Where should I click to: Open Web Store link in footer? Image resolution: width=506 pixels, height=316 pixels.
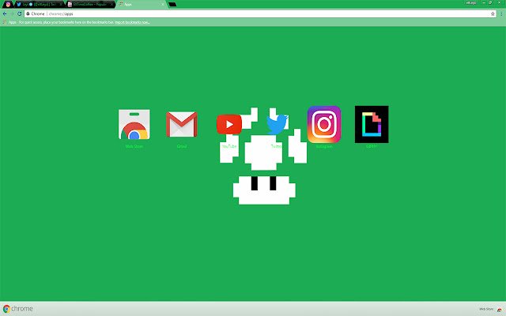[x=486, y=309]
